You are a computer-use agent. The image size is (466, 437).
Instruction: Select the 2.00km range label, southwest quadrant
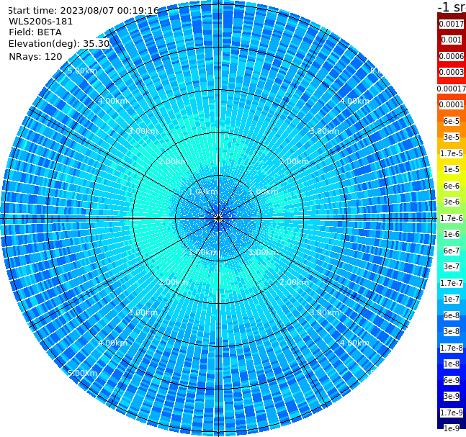click(x=174, y=282)
